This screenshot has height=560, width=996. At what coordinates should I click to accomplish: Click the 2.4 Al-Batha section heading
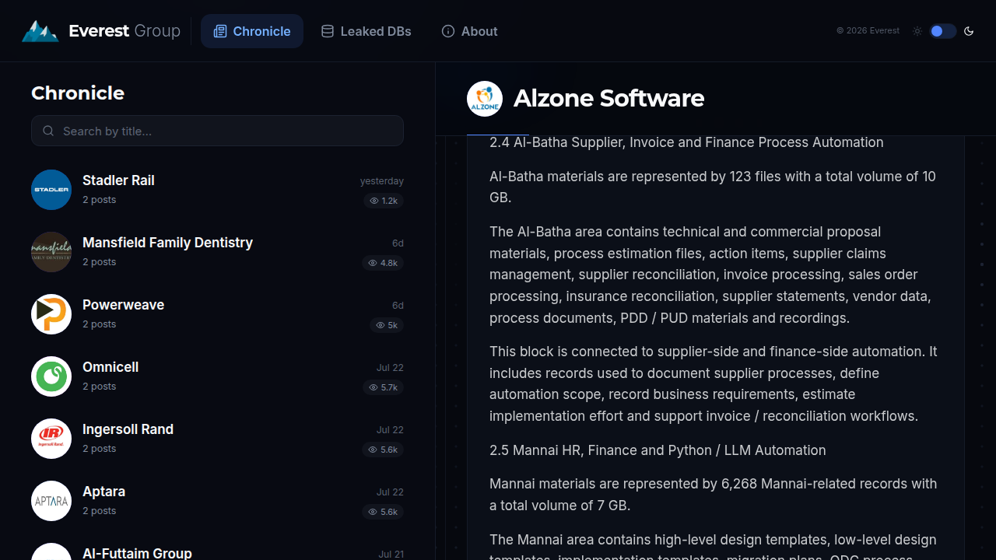coord(686,142)
